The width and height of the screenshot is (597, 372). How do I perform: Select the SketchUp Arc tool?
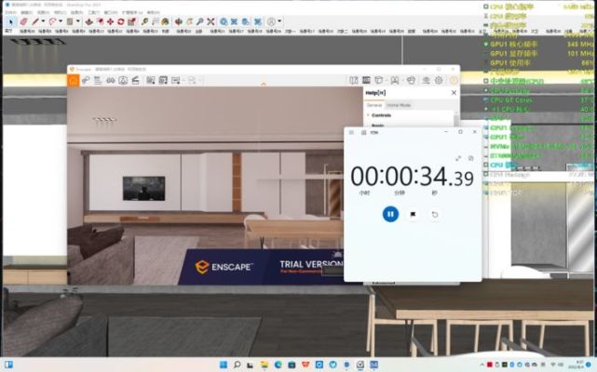point(52,21)
